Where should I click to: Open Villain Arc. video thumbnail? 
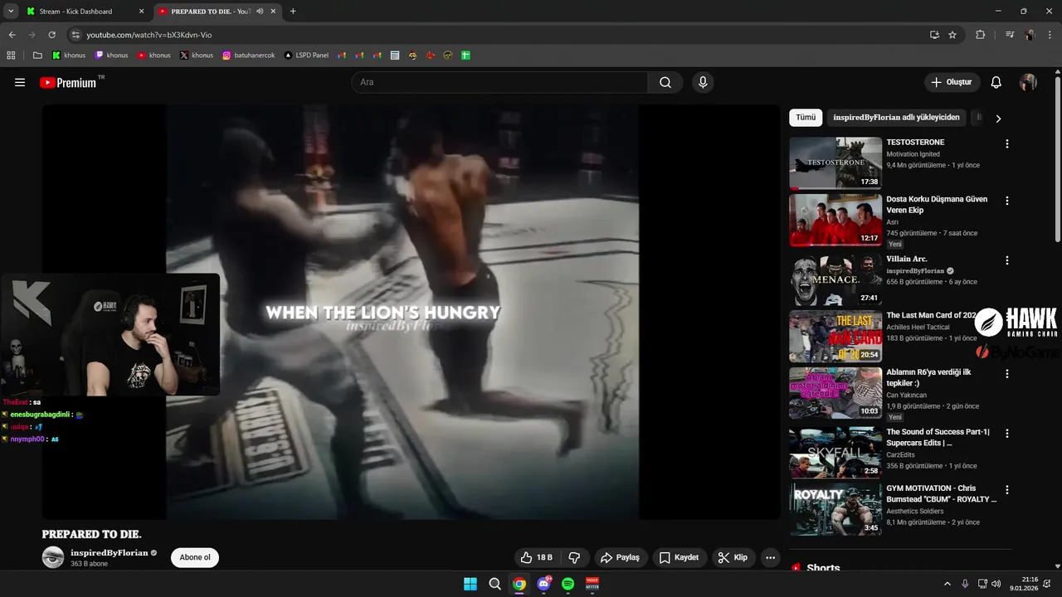point(835,280)
